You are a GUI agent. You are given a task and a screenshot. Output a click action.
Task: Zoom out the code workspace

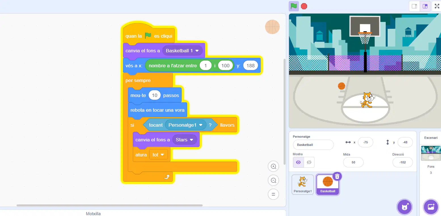pyautogui.click(x=274, y=180)
